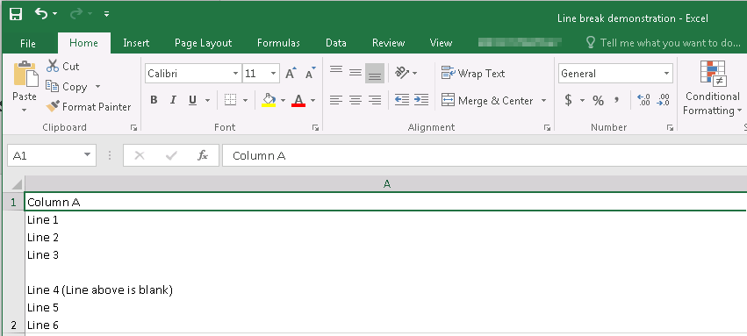This screenshot has height=336, width=747.
Task: Click the Orientation text rotation icon
Action: [402, 73]
